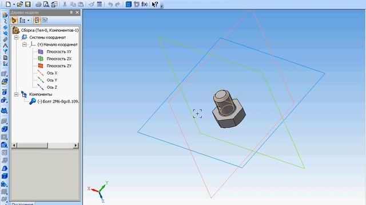Switch to the Построение tab

pyautogui.click(x=23, y=203)
